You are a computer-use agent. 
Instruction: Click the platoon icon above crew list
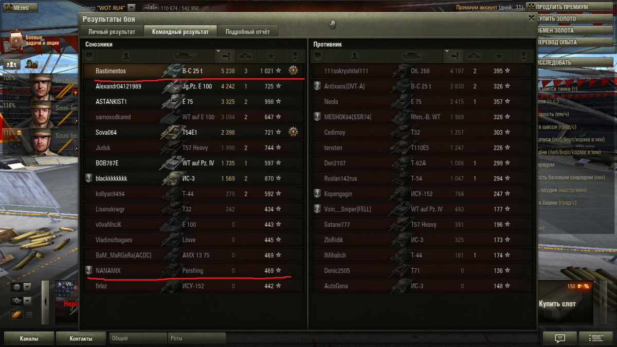coord(11,64)
